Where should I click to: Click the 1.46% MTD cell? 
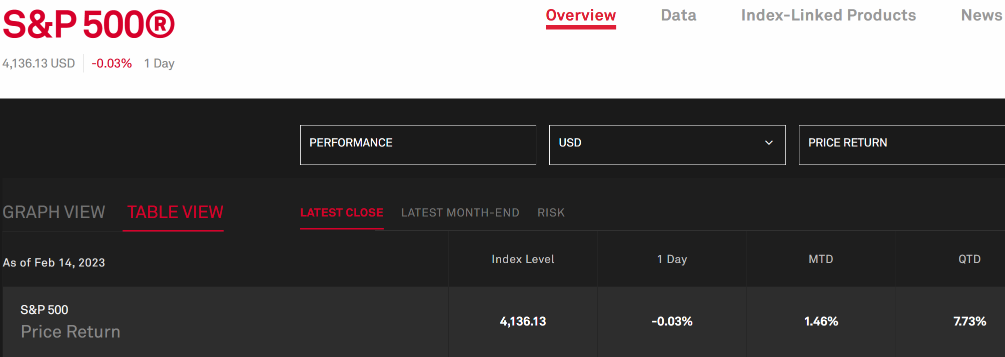[x=821, y=321]
